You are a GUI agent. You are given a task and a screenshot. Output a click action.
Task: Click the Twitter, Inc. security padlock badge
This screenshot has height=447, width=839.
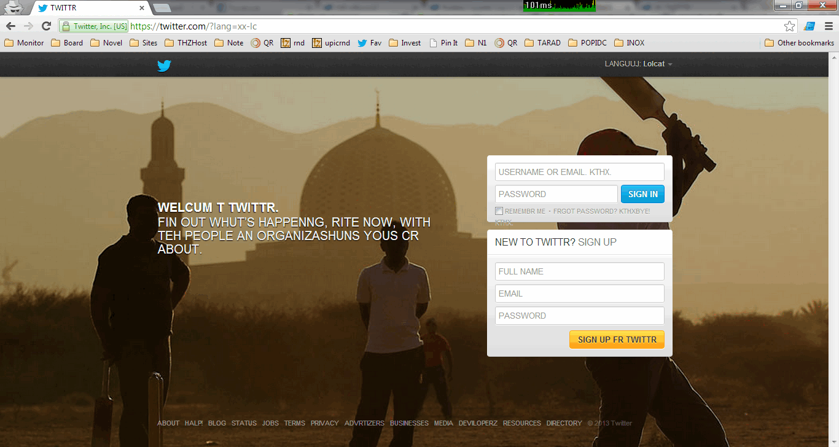94,26
